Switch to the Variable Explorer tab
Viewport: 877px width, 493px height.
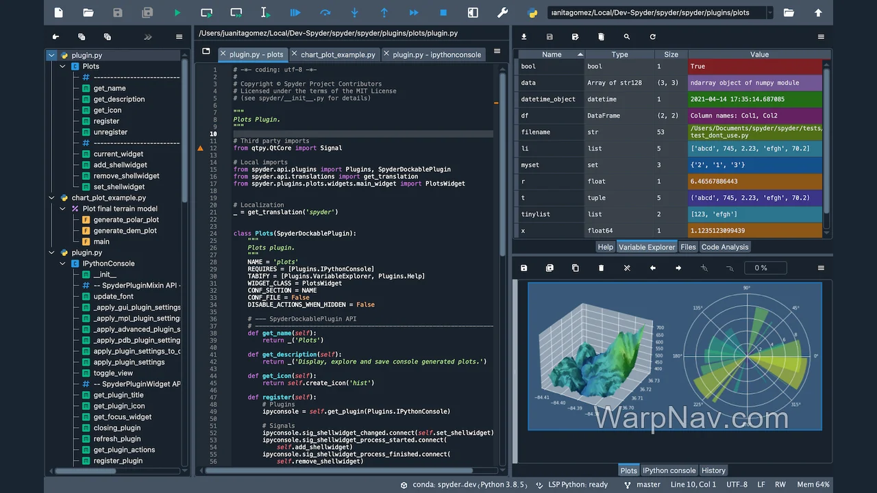coord(646,247)
